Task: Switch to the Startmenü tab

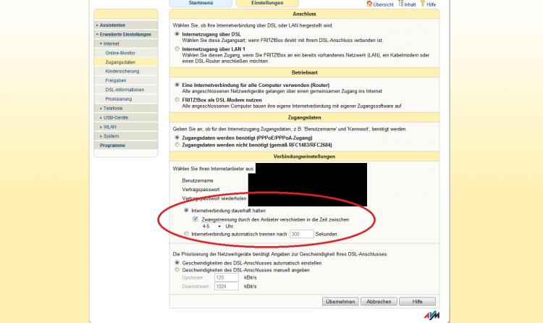Action: [201, 4]
